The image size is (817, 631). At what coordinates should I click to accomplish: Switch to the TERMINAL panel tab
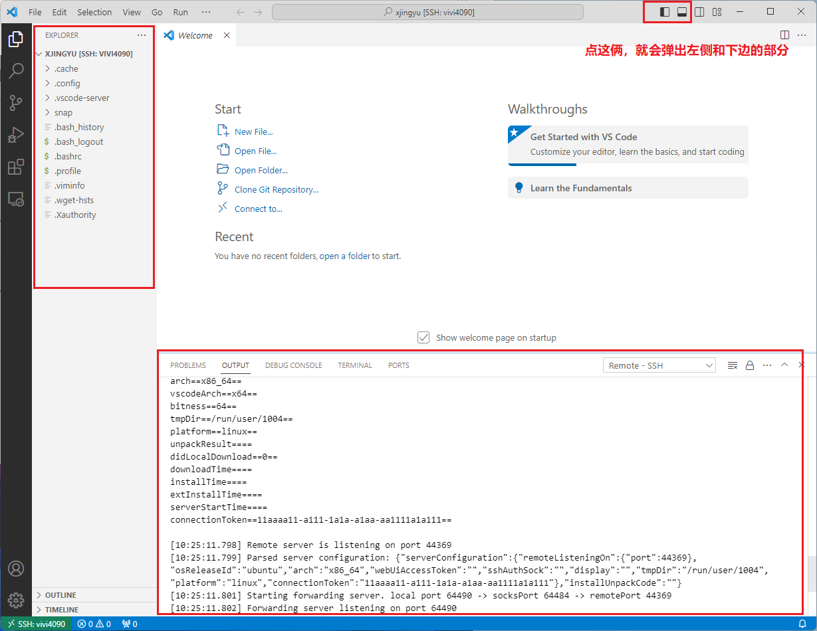click(355, 365)
